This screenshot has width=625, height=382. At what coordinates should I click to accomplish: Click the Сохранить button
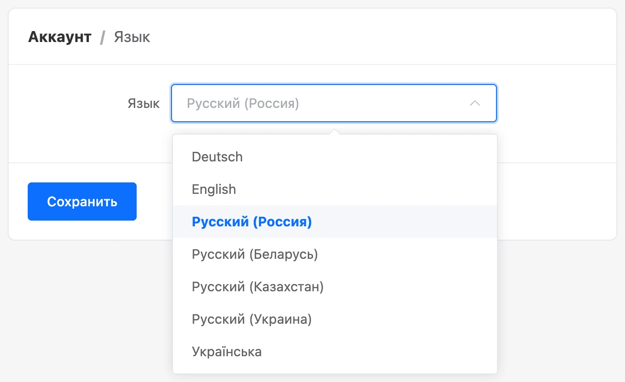pos(82,202)
